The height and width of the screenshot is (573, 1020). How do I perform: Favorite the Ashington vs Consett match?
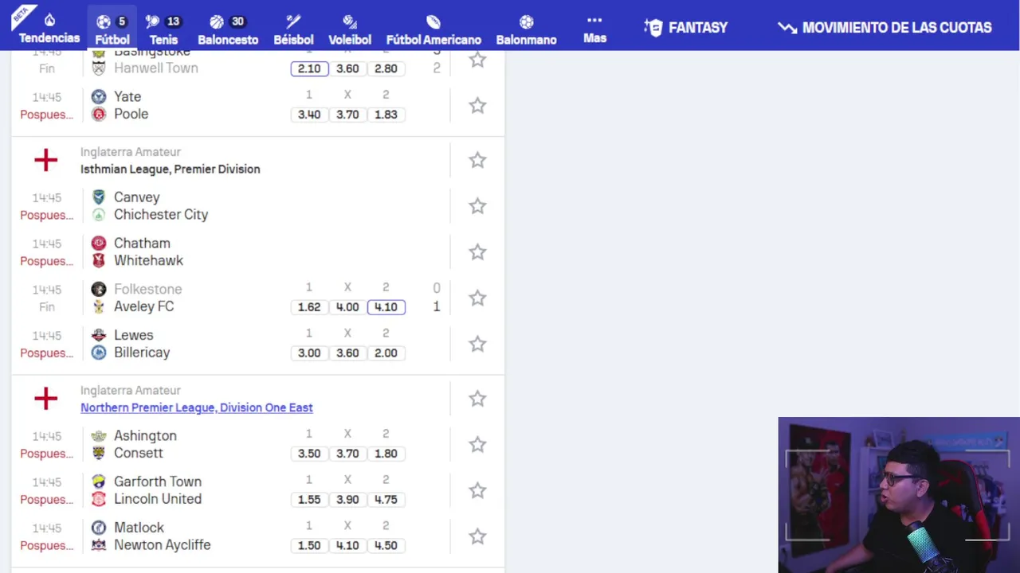pyautogui.click(x=477, y=445)
